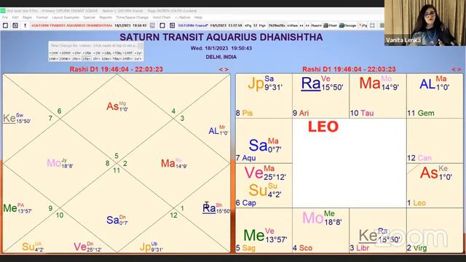Click the <<Run toolbar button

[293, 25]
